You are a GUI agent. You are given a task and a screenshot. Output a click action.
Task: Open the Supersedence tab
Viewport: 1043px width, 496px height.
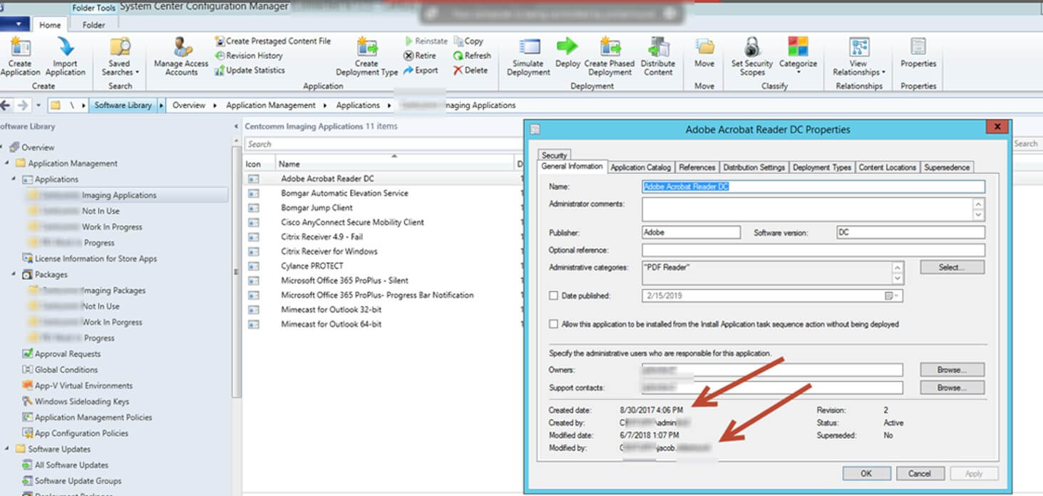coord(946,167)
